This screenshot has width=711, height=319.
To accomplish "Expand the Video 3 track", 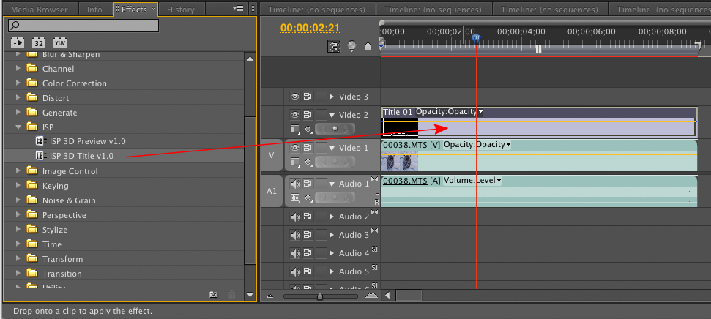I will [x=332, y=97].
